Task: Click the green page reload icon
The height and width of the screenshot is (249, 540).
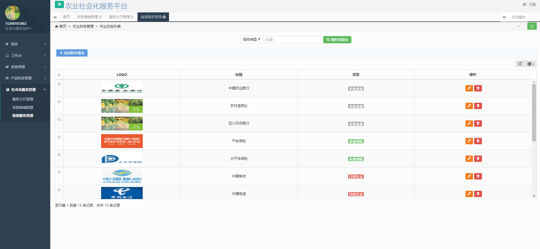Action: [532, 26]
